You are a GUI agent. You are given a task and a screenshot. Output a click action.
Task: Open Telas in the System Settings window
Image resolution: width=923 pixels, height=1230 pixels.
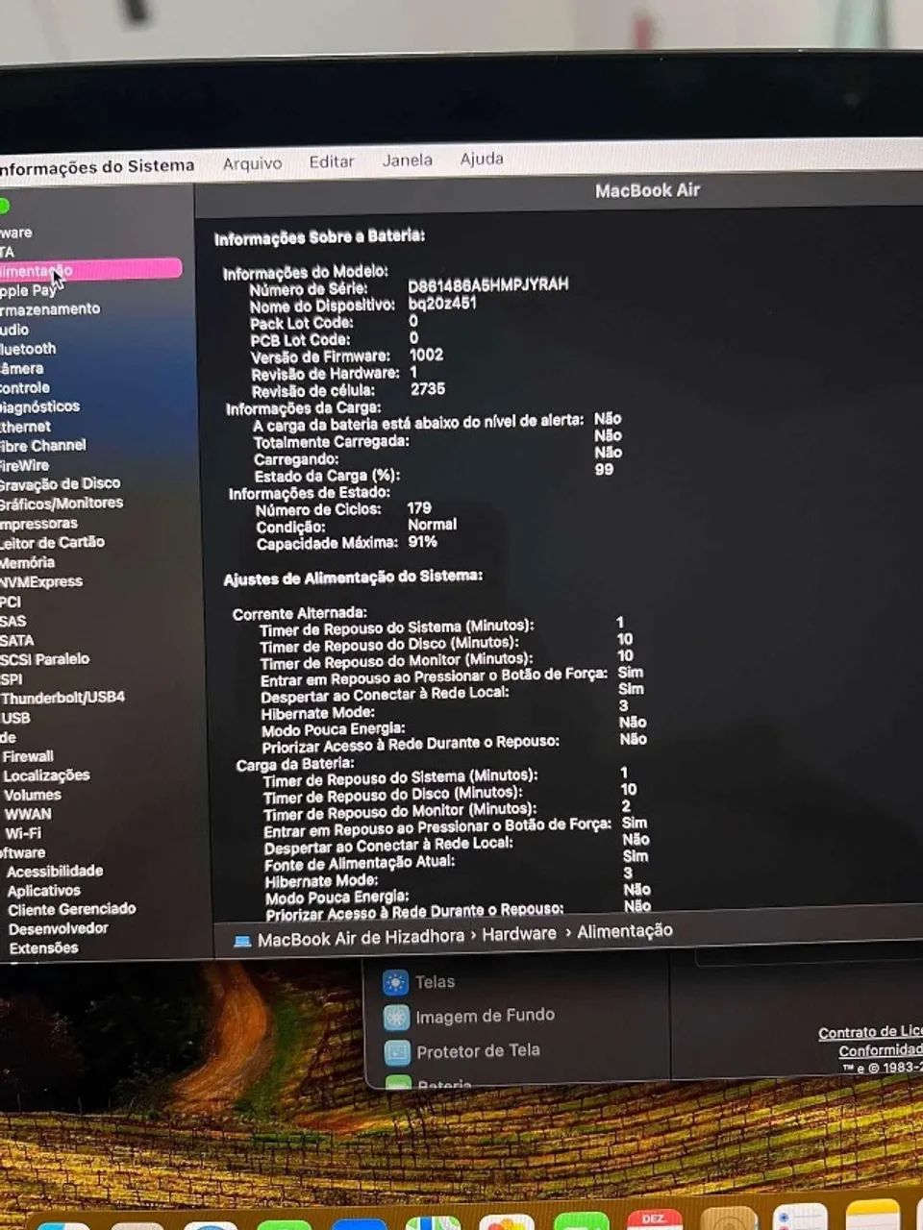point(435,982)
